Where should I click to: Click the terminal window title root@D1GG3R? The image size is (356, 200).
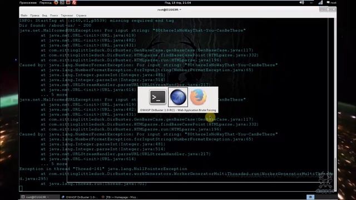pyautogui.click(x=169, y=10)
